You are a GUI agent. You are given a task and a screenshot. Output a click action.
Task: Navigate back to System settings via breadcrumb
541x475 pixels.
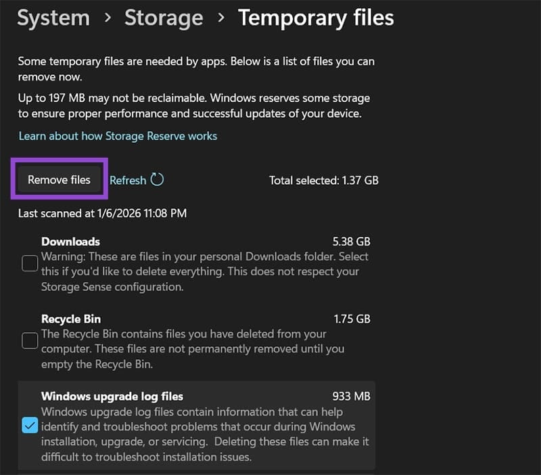pyautogui.click(x=53, y=18)
